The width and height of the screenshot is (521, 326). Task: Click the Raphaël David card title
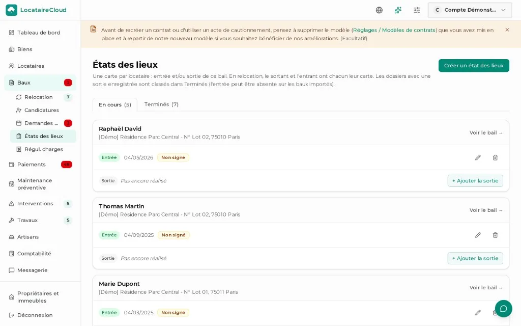[120, 129]
